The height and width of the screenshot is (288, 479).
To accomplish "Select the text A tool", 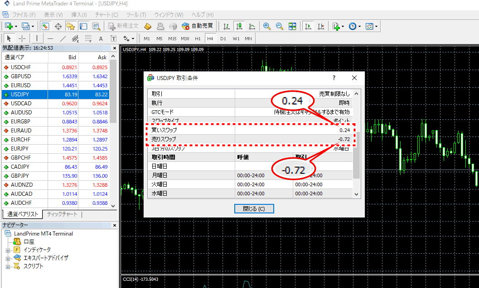I will (101, 38).
